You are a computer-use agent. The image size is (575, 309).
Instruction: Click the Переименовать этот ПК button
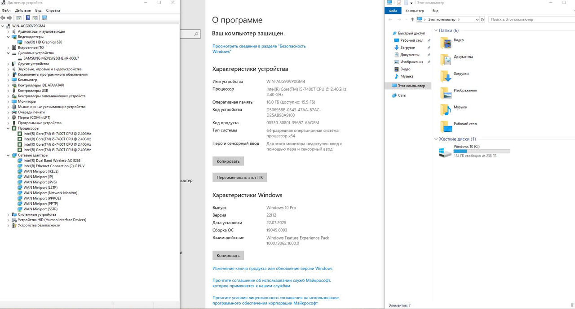239,177
